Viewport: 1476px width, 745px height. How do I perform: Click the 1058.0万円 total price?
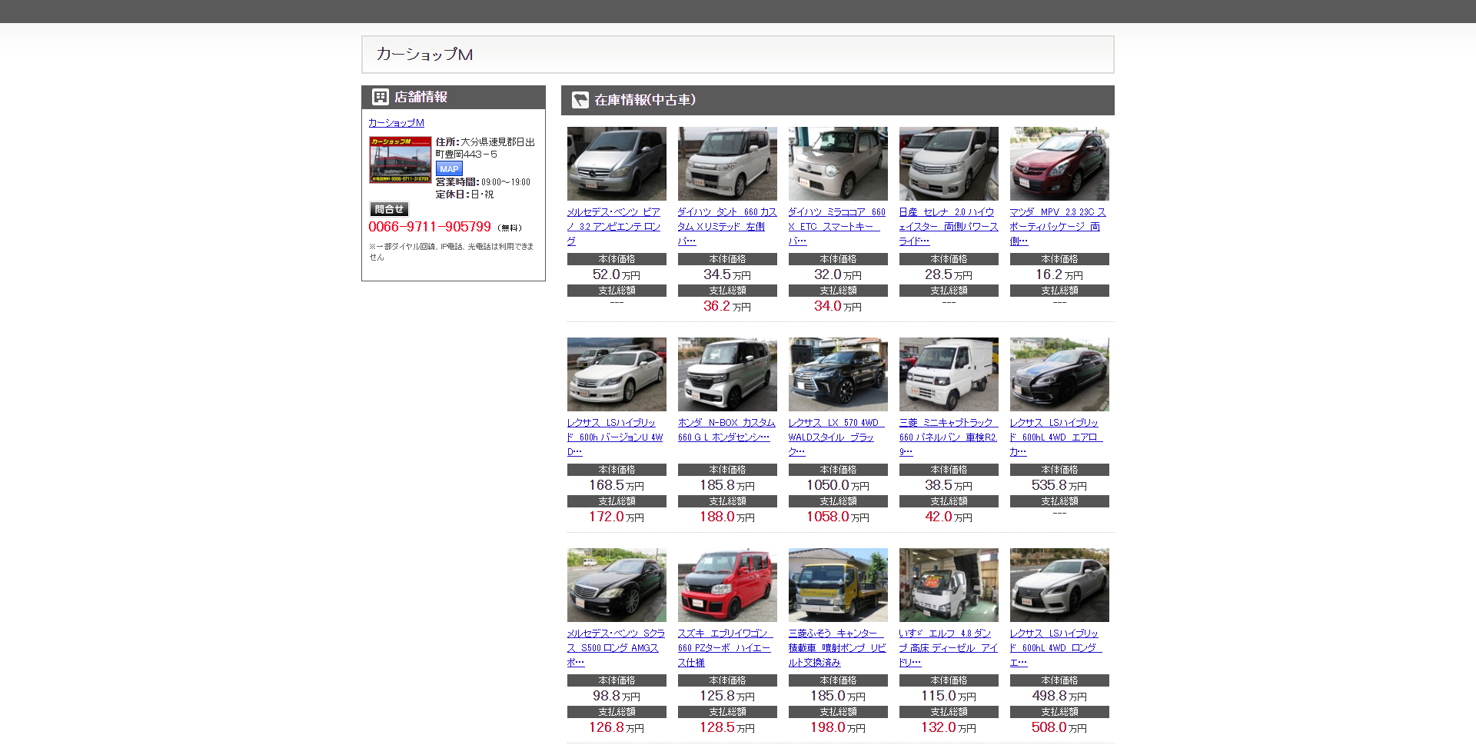[x=838, y=517]
